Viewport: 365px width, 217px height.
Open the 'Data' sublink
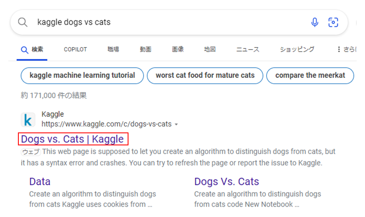click(40, 182)
